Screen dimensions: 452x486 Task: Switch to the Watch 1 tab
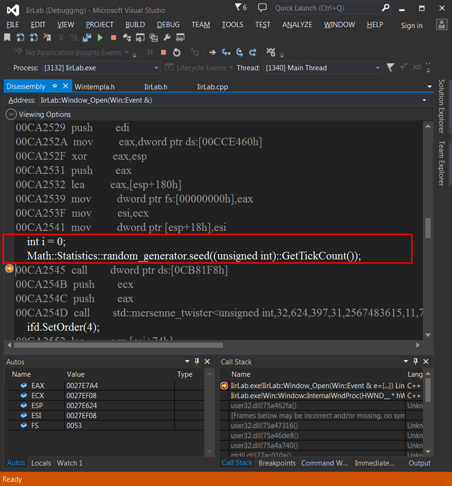pyautogui.click(x=70, y=463)
